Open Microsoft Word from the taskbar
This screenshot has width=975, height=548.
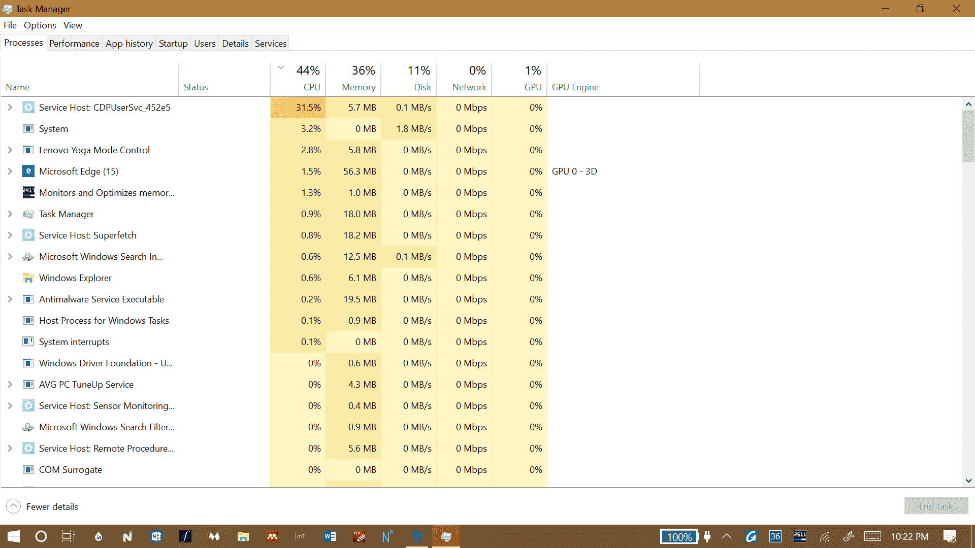[x=330, y=536]
